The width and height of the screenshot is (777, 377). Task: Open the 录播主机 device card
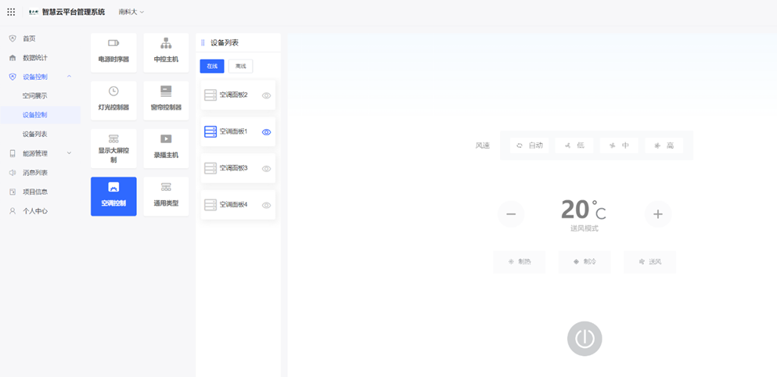(166, 148)
